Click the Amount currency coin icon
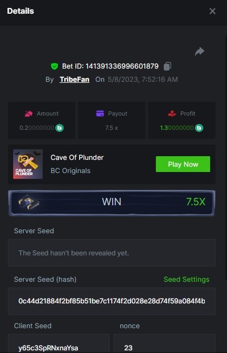 60,128
